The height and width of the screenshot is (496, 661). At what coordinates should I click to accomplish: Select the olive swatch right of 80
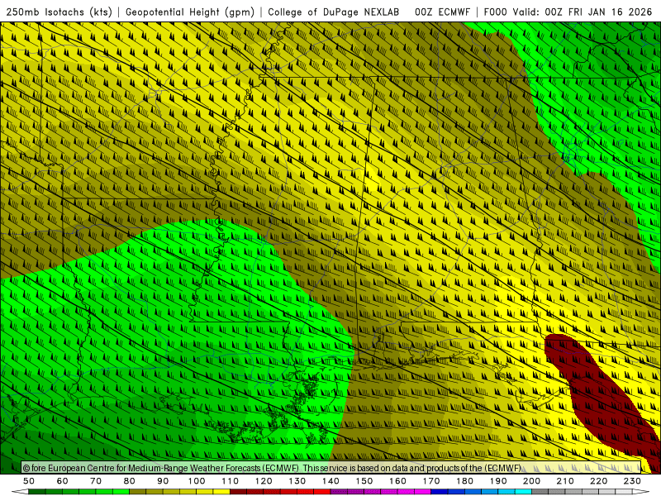pyautogui.click(x=138, y=492)
